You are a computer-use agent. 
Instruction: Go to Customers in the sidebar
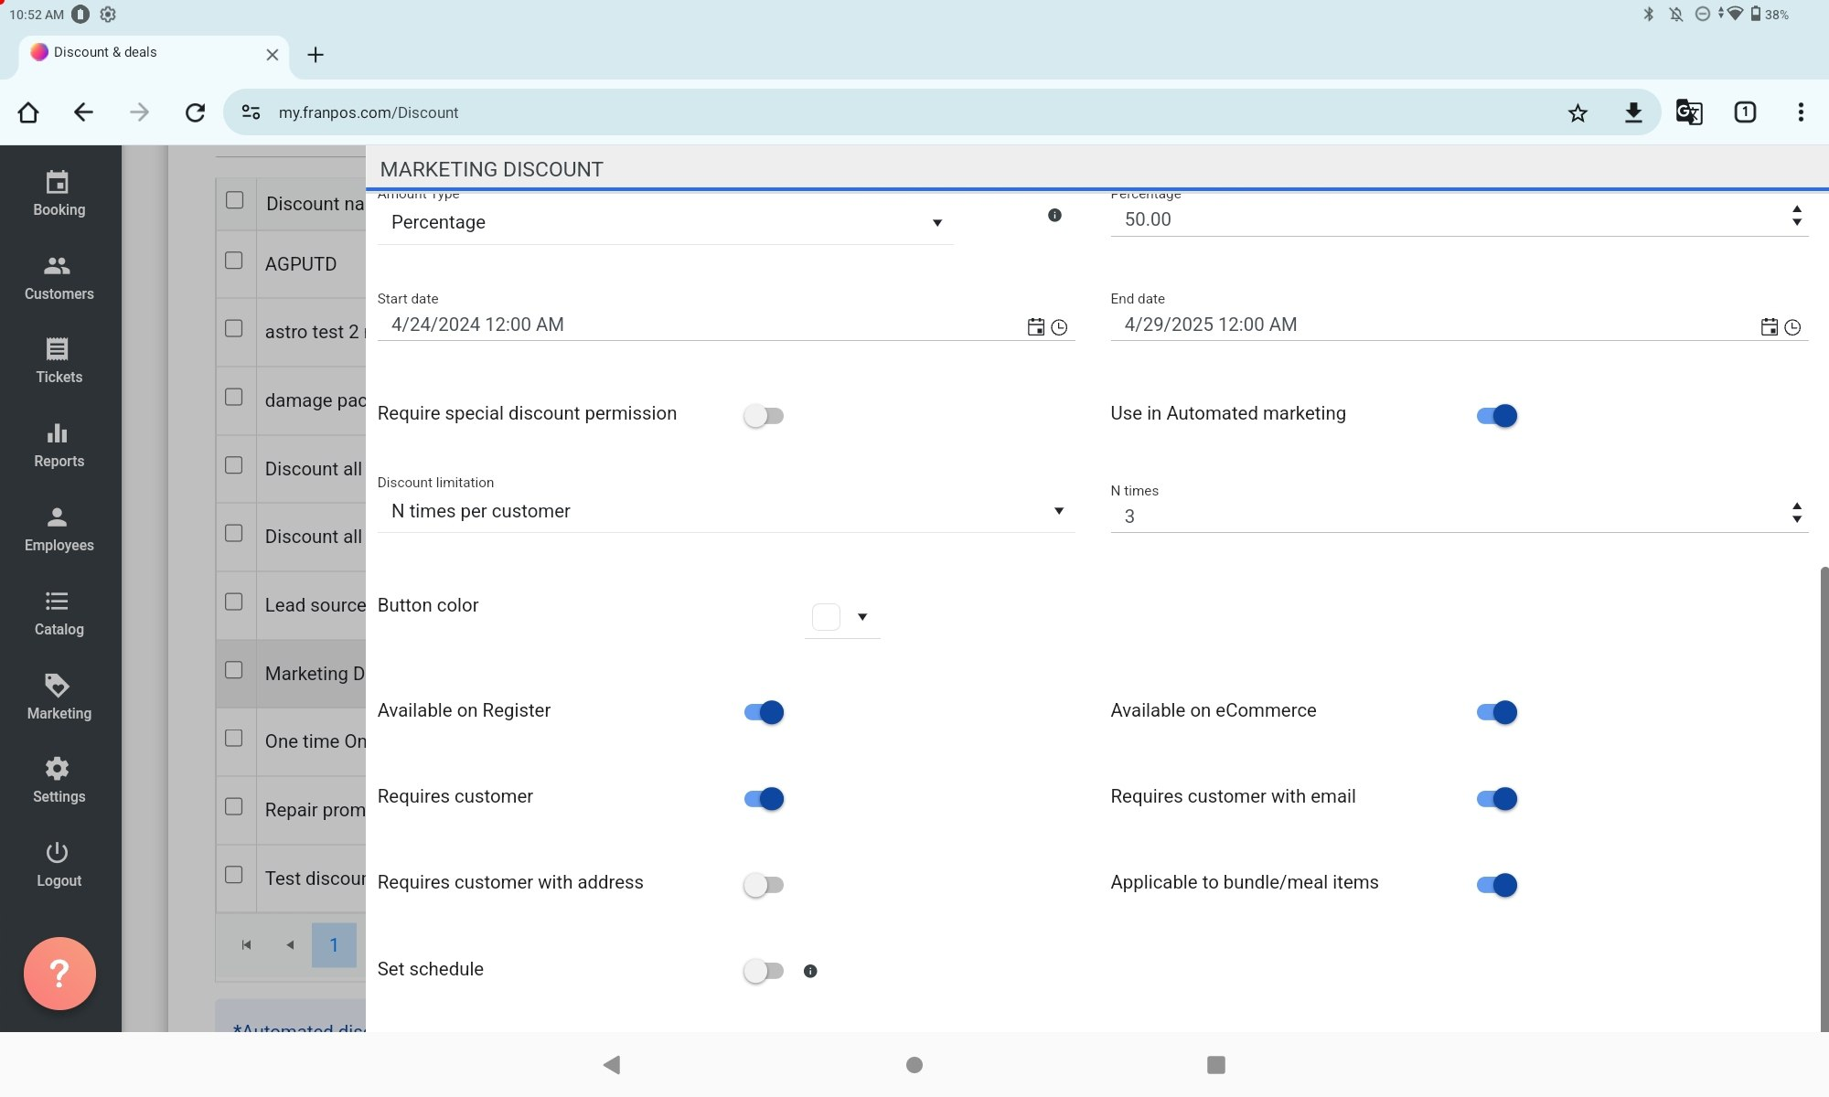59,278
